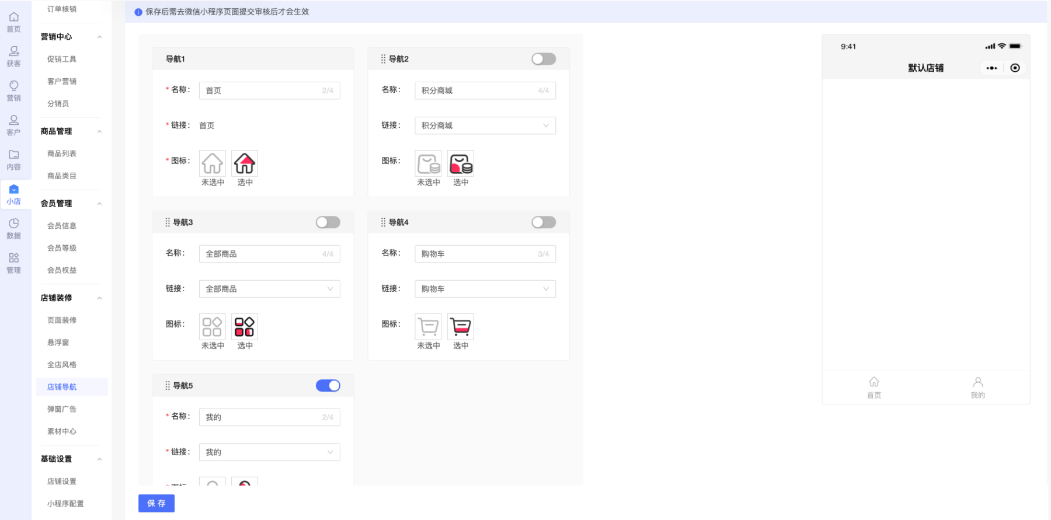The image size is (1051, 520).
Task: Click the phone preview more (•••) icon
Action: tap(991, 68)
